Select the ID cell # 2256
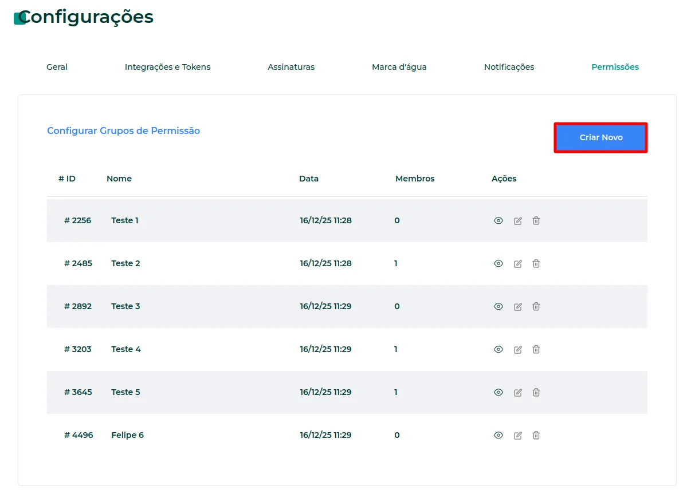This screenshot has height=494, width=691. 78,220
